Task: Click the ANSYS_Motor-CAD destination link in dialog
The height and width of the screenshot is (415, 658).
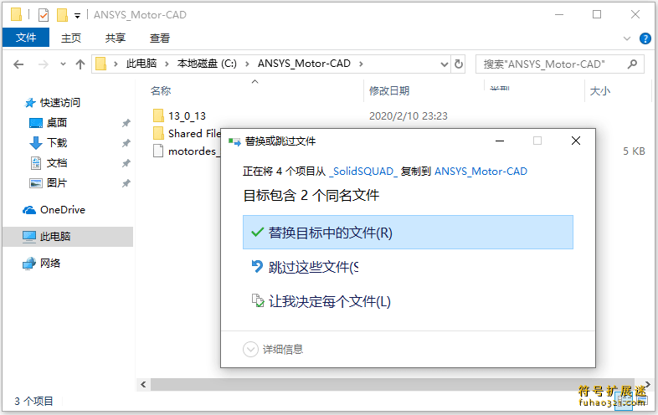Action: pos(481,172)
